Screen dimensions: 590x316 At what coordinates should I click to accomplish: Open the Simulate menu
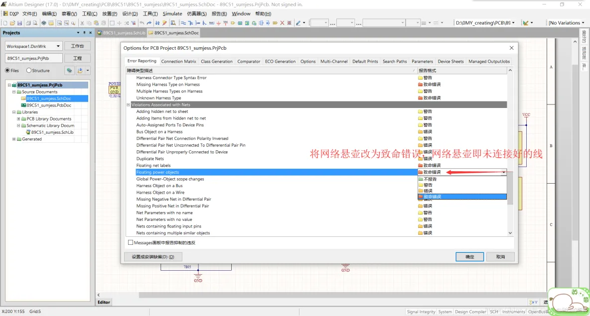coord(172,13)
